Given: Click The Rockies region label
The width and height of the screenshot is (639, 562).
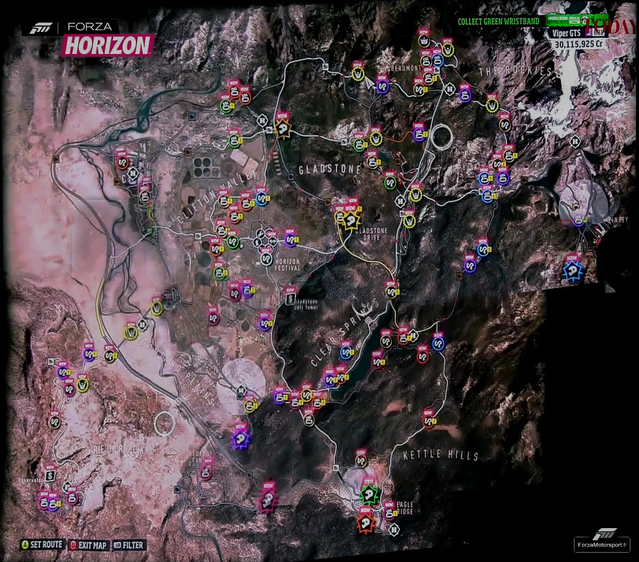Looking at the screenshot, I should pos(515,71).
